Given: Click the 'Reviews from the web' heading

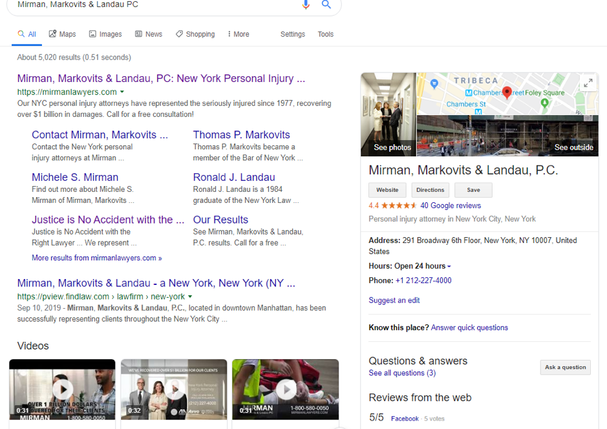Looking at the screenshot, I should (420, 398).
